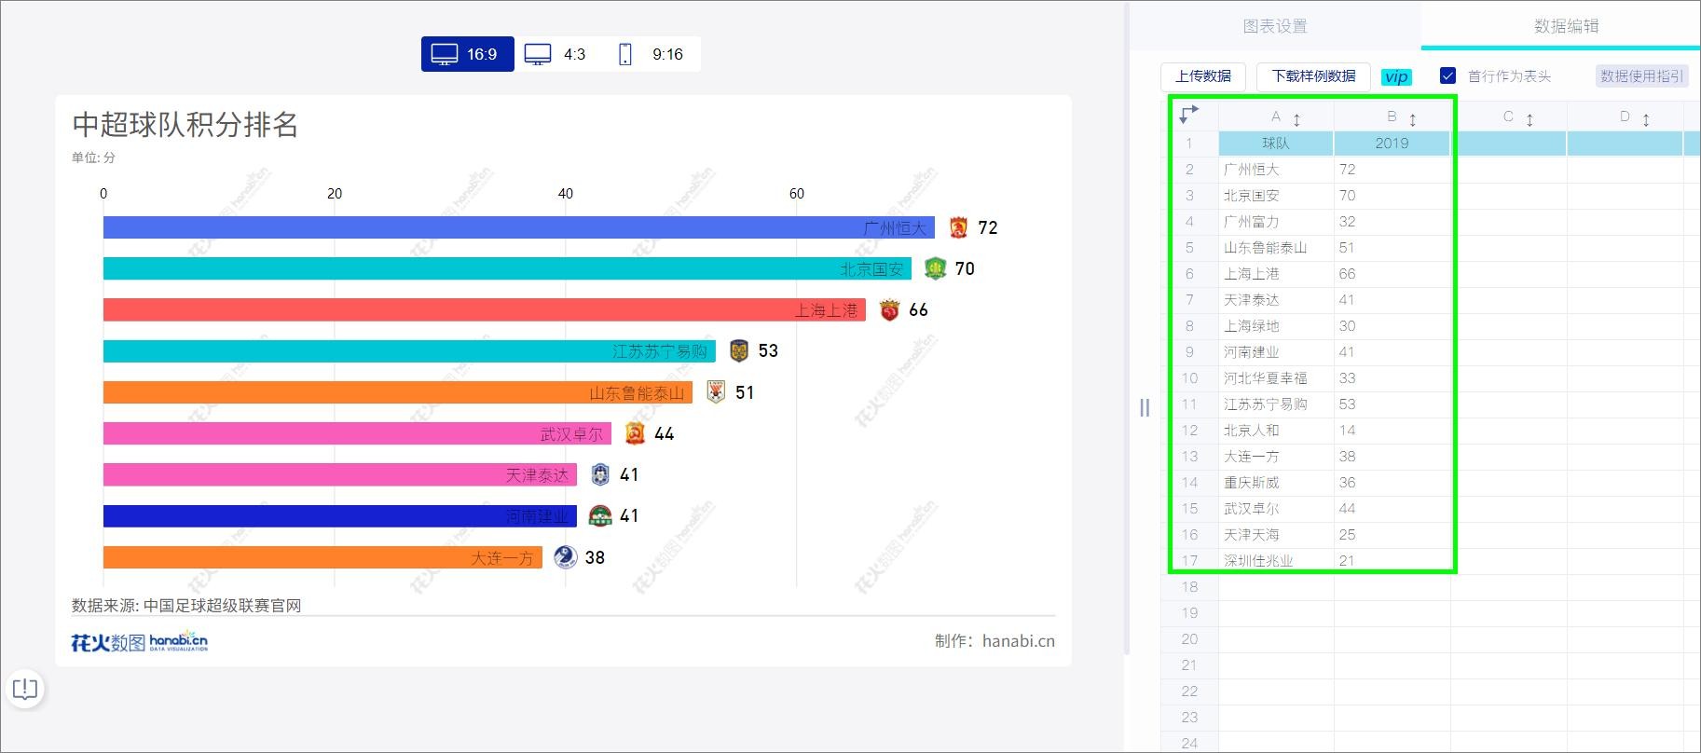
Task: Click the transpose rows/columns icon in table
Action: tap(1189, 115)
